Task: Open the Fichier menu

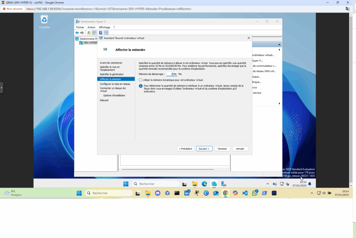Action: (80, 27)
